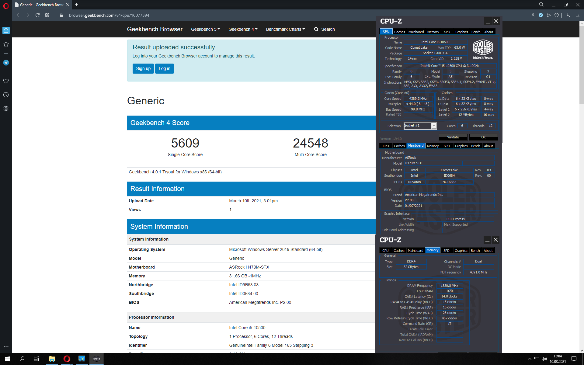Open Opera menu logo
Screen dimensions: 584x365
point(6,6)
